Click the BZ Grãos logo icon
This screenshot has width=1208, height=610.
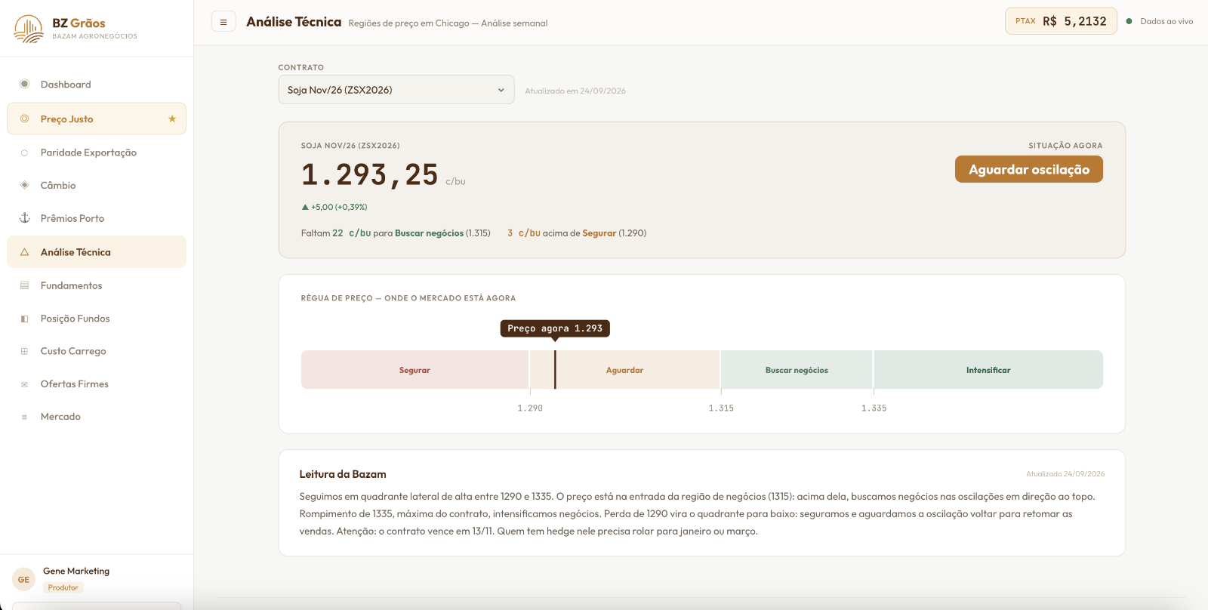coord(29,29)
